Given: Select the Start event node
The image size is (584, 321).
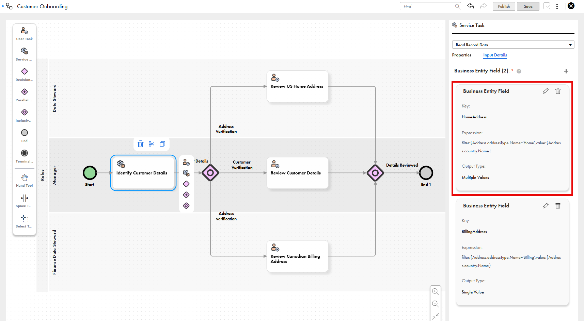Looking at the screenshot, I should [x=90, y=173].
